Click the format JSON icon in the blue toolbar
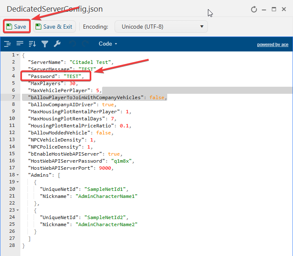Viewport: 293px width, 256px height. click(7, 44)
